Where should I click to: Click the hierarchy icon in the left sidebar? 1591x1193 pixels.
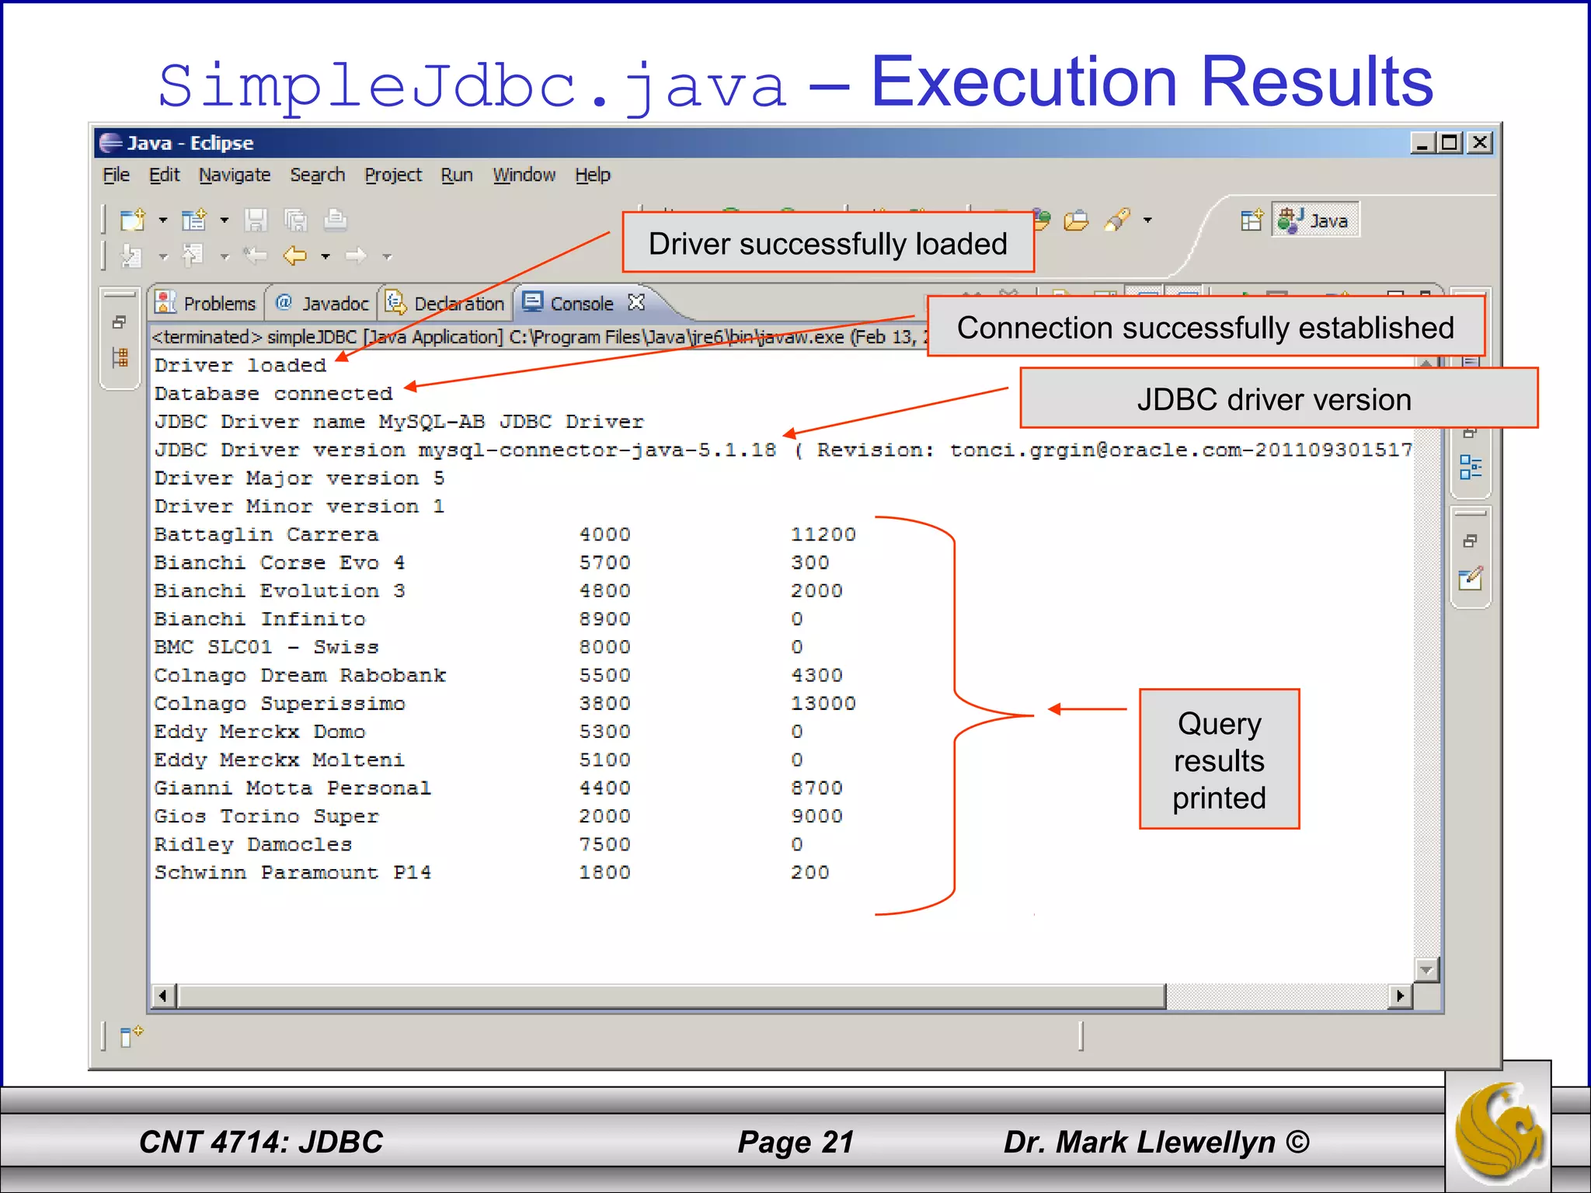click(x=120, y=358)
